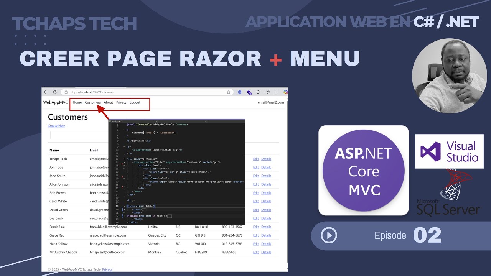Reload the page with the refresh icon

click(55, 92)
